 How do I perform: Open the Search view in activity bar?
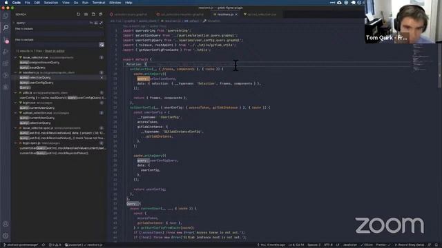(6, 28)
